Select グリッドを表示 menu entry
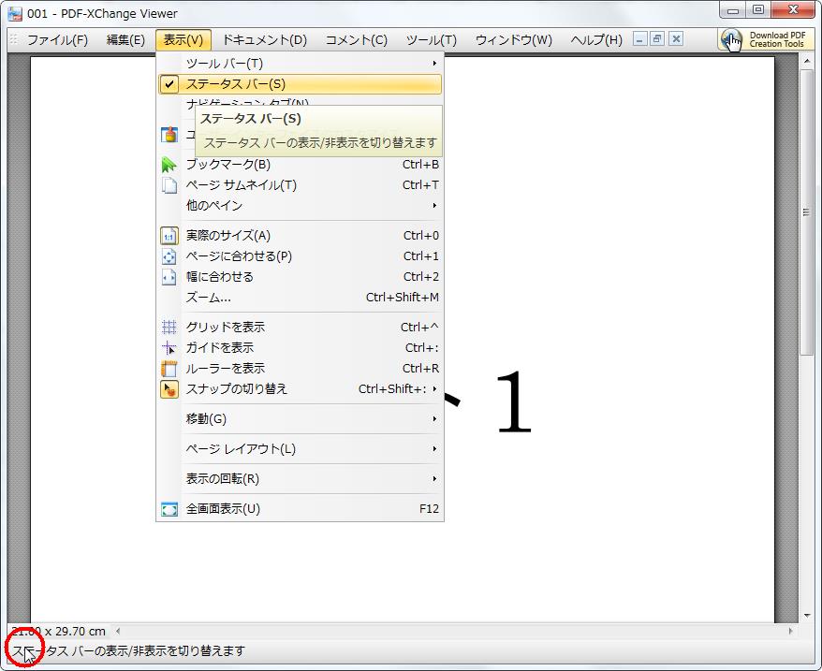 point(300,328)
